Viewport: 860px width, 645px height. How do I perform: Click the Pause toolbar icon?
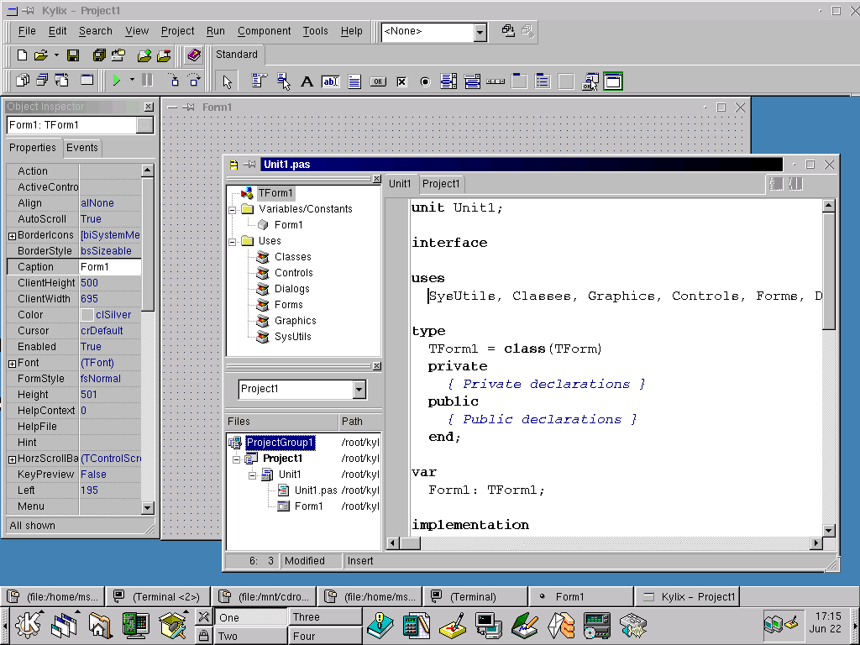tap(147, 80)
